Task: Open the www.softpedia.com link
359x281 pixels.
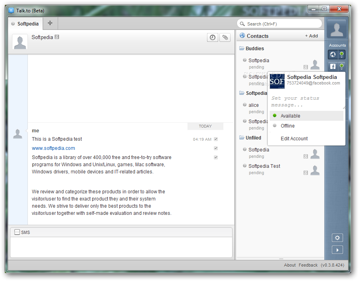Action: [x=53, y=148]
